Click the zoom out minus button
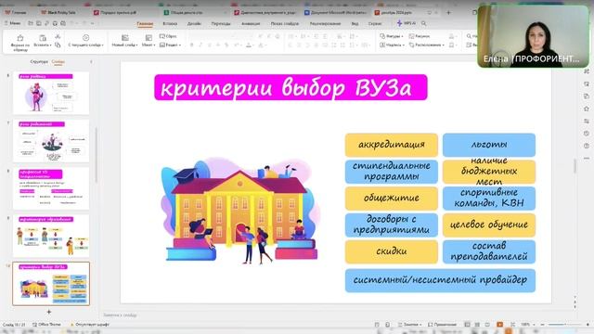This screenshot has height=334, width=594. 542,325
